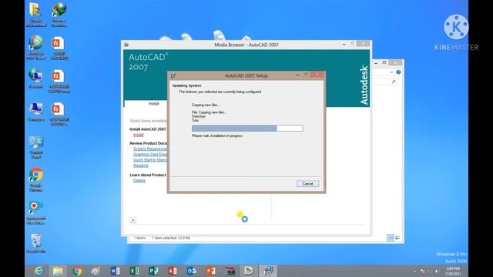Open Excel from the taskbar
The width and height of the screenshot is (493, 277).
coord(134,271)
